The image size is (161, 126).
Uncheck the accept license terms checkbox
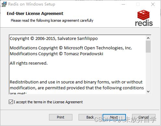(x=11, y=102)
